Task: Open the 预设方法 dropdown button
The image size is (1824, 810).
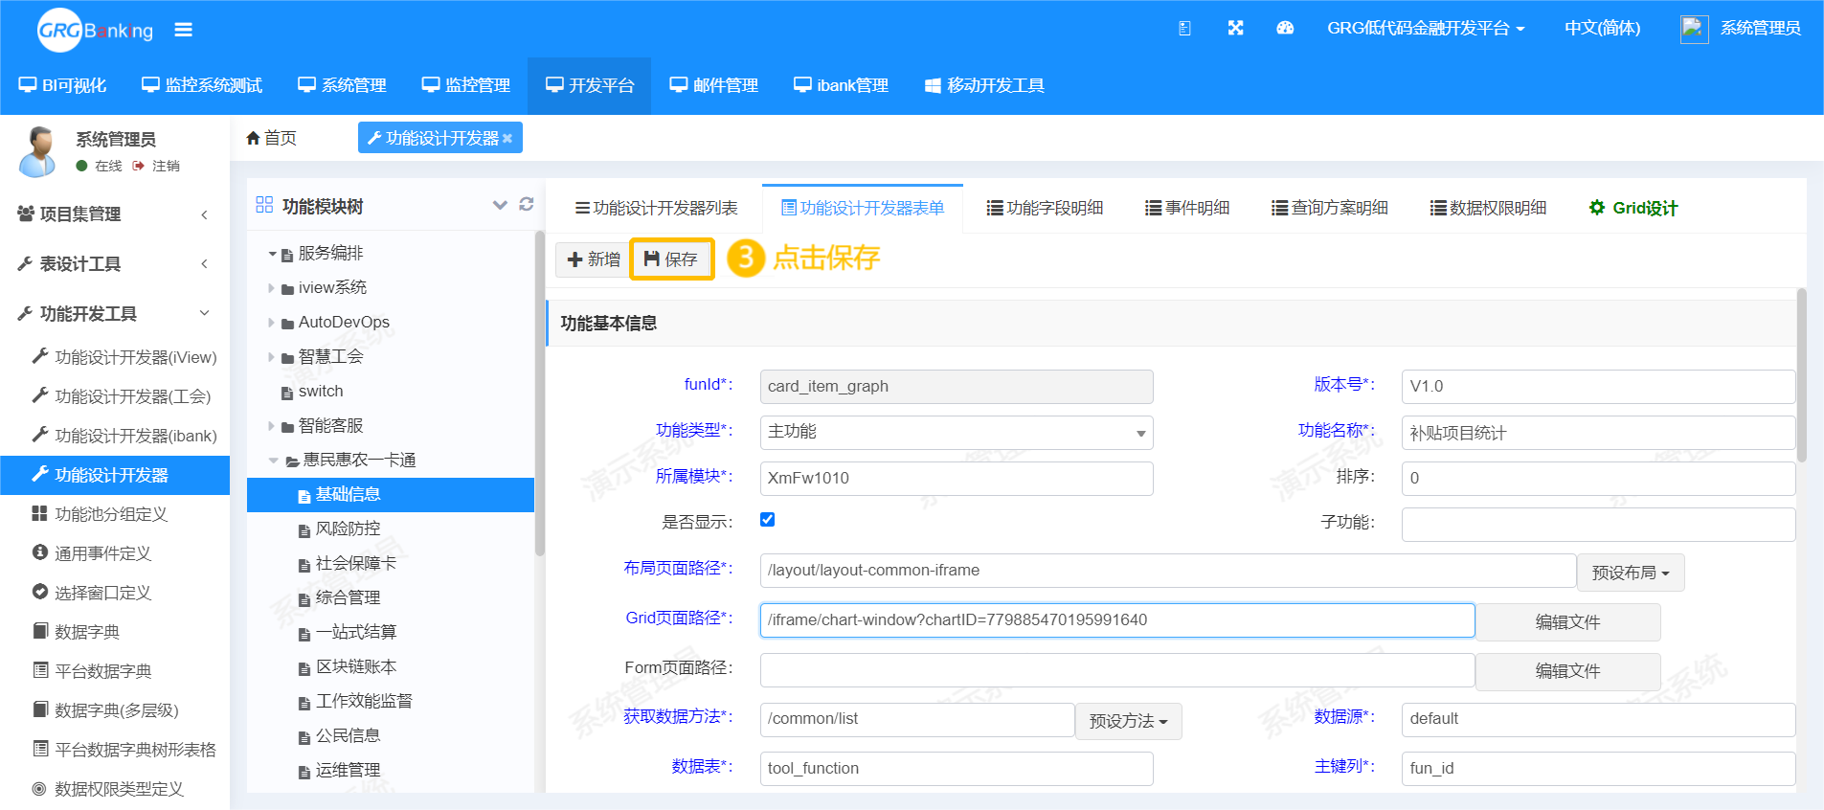Action: click(x=1128, y=721)
